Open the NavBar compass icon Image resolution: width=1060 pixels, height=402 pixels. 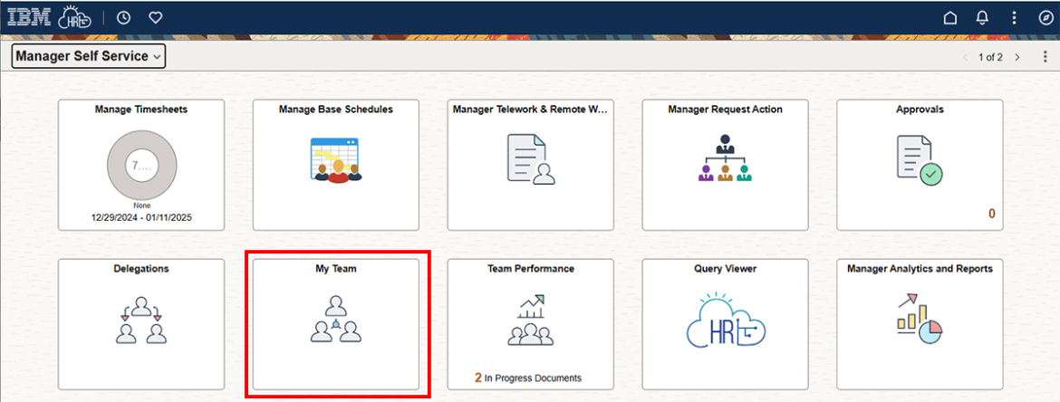point(1046,17)
